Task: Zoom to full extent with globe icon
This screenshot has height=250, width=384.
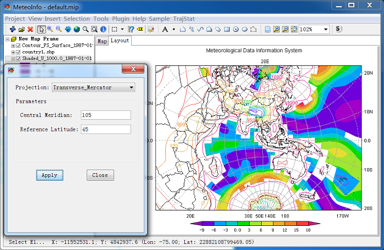Action: [77, 30]
